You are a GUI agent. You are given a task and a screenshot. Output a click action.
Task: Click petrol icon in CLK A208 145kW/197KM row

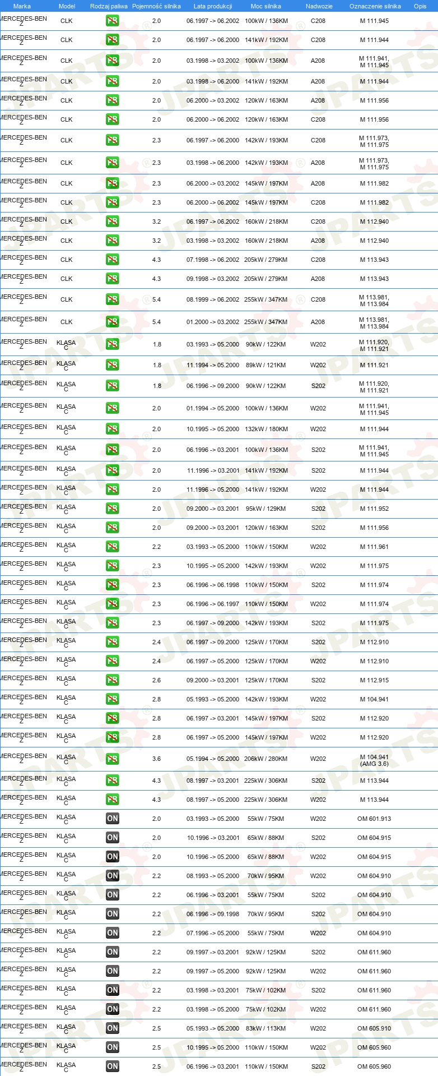pyautogui.click(x=113, y=183)
